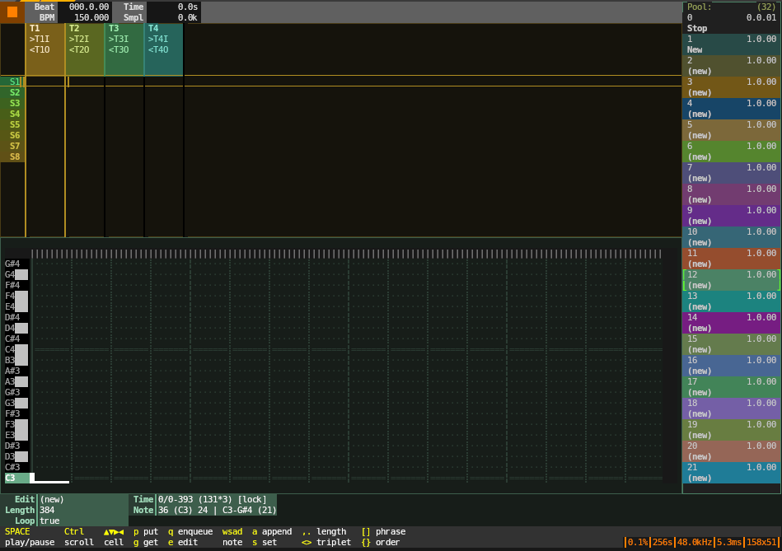
Task: Select pool clip 8 (new)
Action: point(732,194)
